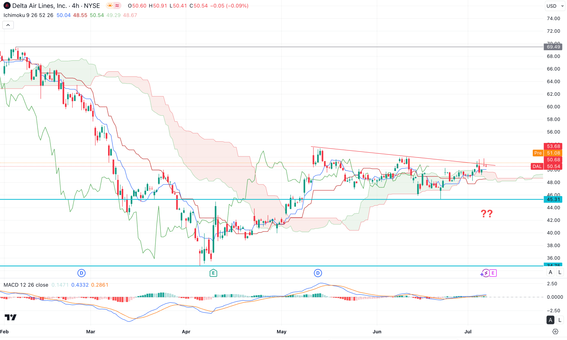Click the April earnings E marker
This screenshot has width=567, height=340.
point(213,273)
